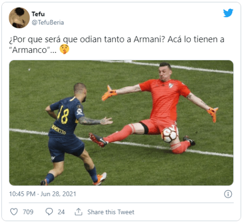
Task: Click the shushing face emoji
Action: [x=64, y=49]
